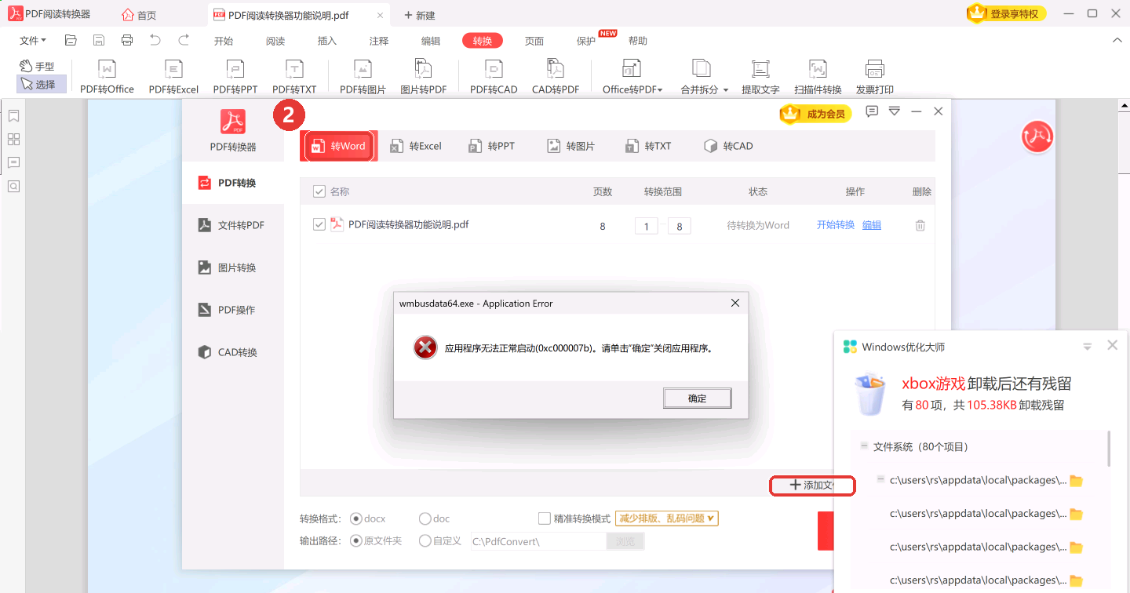Enable the 精准转换模式 checkbox
Screen dimensions: 1130x593
pyautogui.click(x=545, y=518)
